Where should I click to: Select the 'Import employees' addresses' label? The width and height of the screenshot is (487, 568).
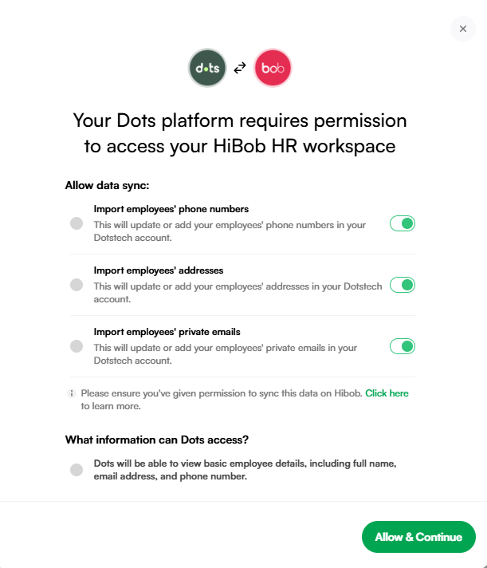tap(159, 270)
